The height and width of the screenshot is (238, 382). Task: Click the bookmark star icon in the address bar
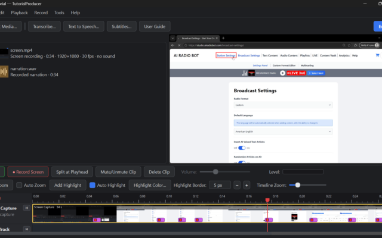(349, 45)
